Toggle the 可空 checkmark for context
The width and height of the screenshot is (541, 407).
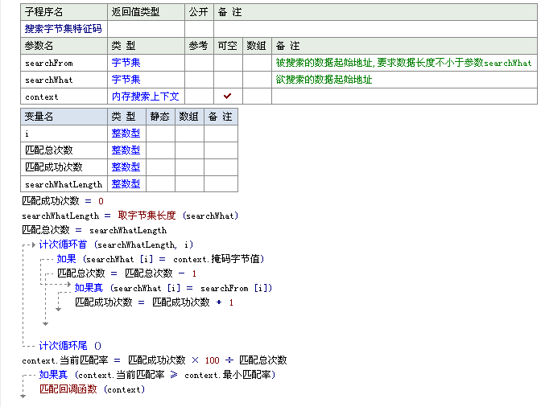tap(227, 97)
